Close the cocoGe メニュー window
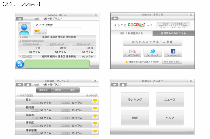The image size is (210, 139). 191,81
